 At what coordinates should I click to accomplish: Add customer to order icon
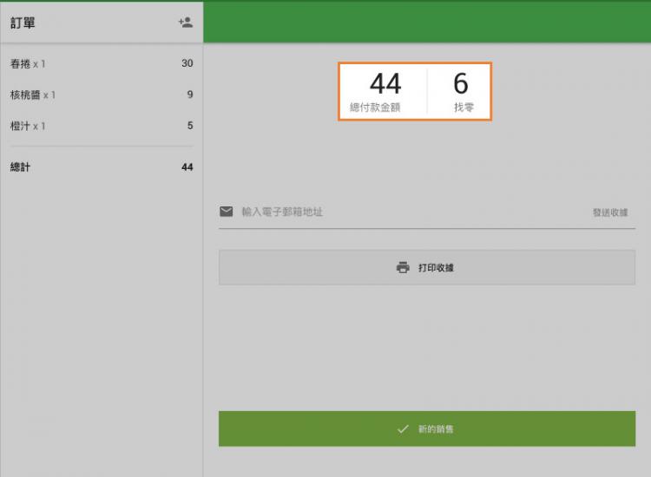coord(186,23)
